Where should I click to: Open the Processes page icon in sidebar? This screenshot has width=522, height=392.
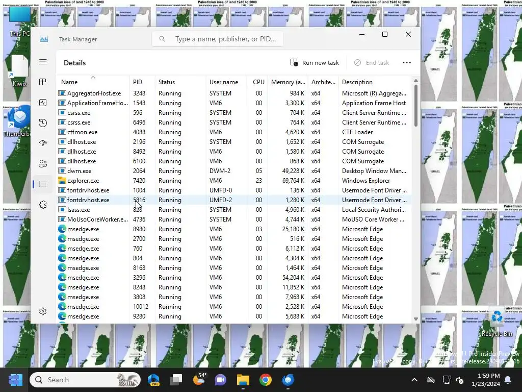[x=43, y=82]
